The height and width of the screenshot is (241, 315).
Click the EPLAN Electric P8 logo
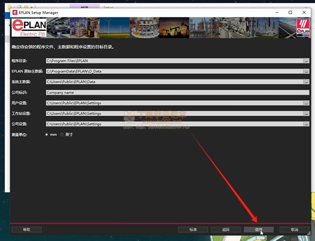pyautogui.click(x=28, y=29)
